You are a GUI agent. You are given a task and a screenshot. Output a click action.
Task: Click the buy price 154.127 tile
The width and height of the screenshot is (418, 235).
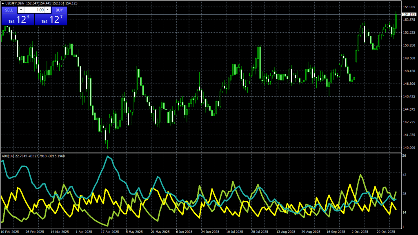(x=51, y=19)
